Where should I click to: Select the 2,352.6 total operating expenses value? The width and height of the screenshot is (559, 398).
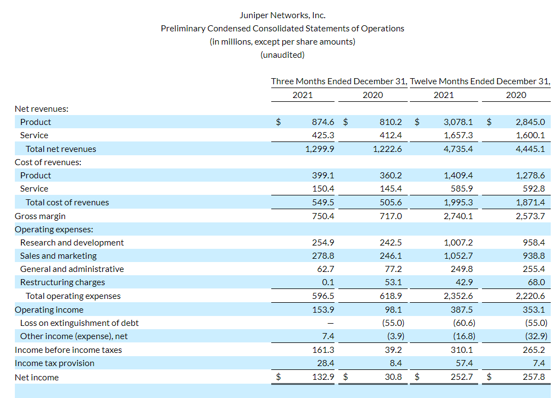[x=458, y=296]
